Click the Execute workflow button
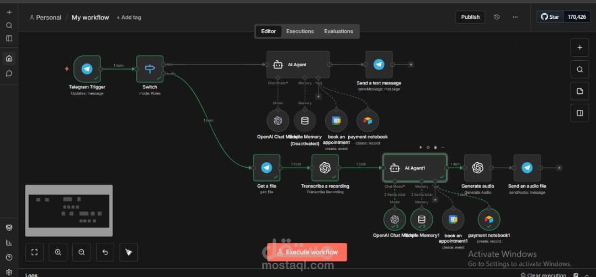Screen dimensions: 596x277 [307, 252]
